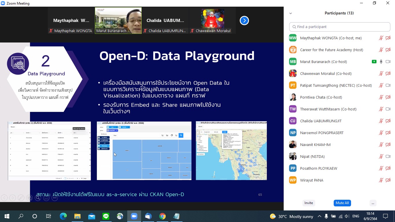Viewport: 395px width, 222px height.
Task: Click Wirayut PANA's muted microphone icon
Action: [x=381, y=180]
